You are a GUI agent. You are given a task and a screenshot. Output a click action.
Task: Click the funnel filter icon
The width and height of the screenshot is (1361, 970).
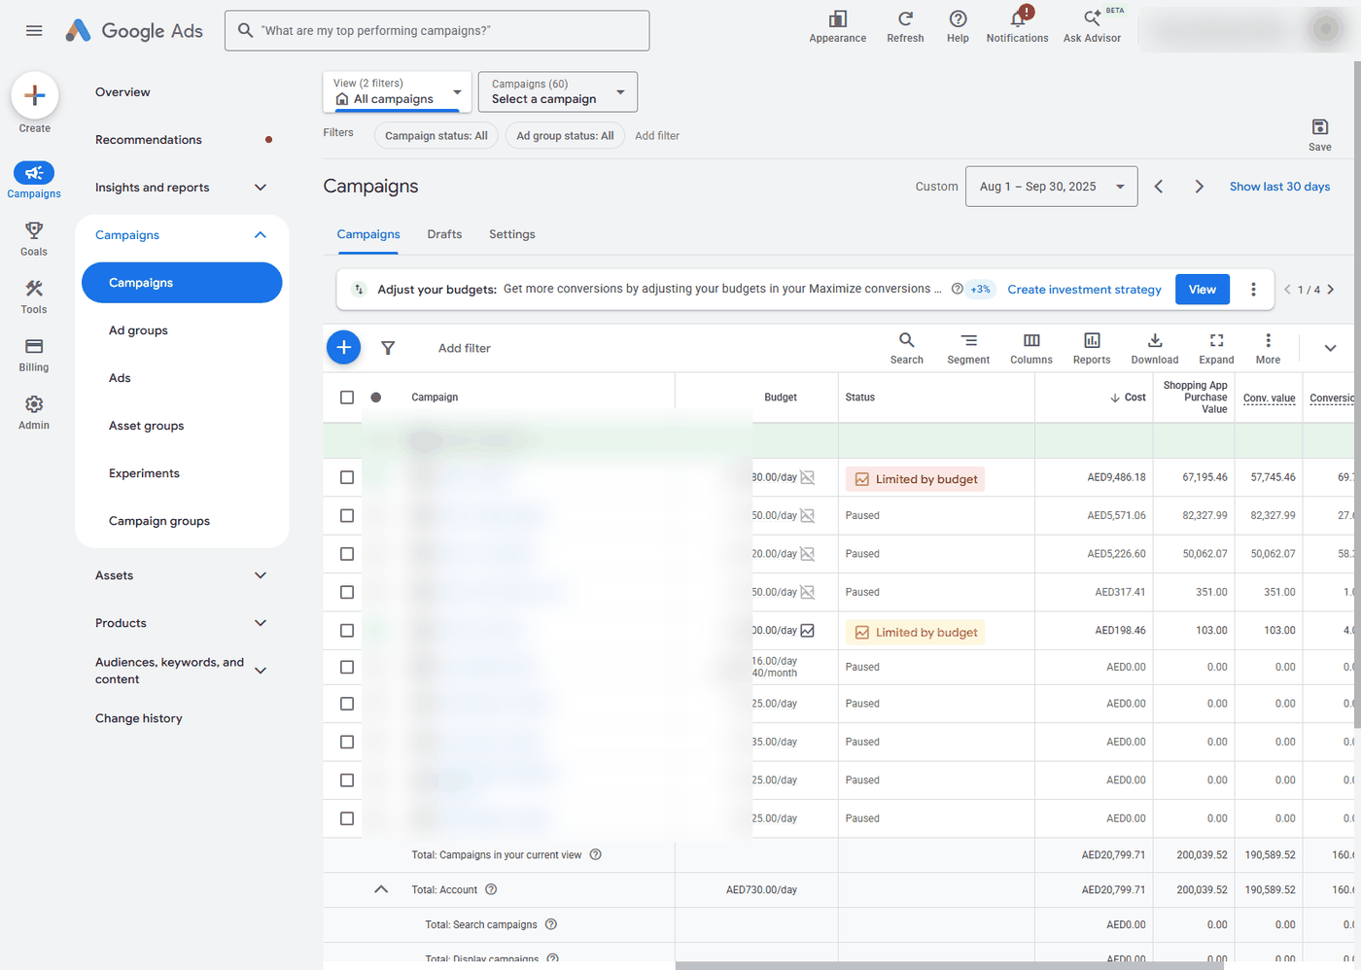[x=388, y=348]
